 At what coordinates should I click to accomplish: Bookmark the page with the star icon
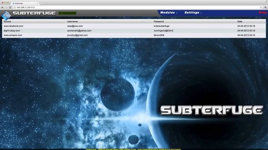[x=261, y=7]
